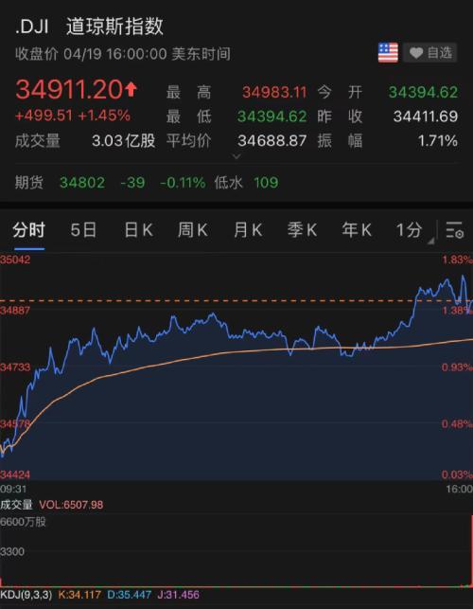
Task: Tap VOL:6507.98 reading
Action: click(71, 505)
